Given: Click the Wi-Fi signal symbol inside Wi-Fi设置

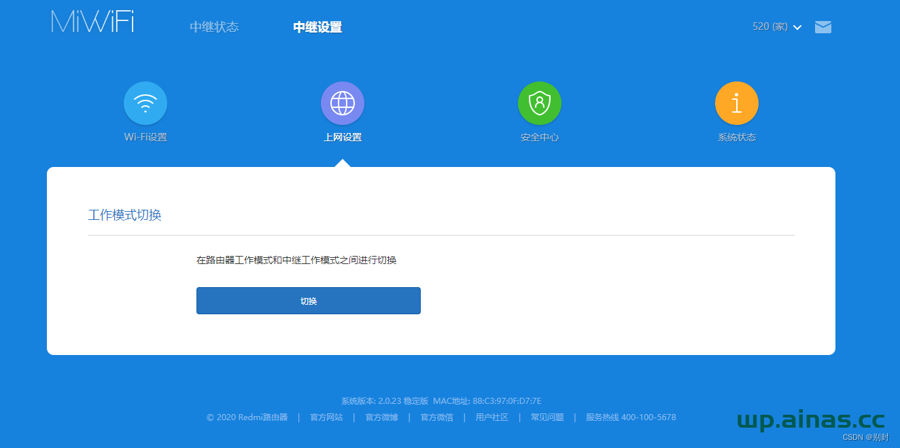Looking at the screenshot, I should pos(145,102).
